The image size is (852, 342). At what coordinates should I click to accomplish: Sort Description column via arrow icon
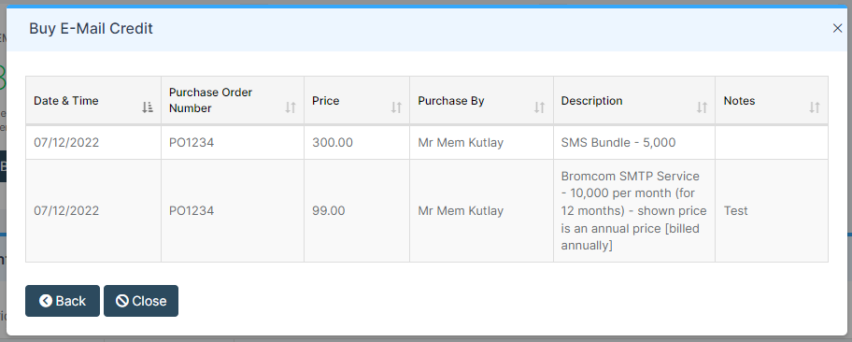[702, 107]
